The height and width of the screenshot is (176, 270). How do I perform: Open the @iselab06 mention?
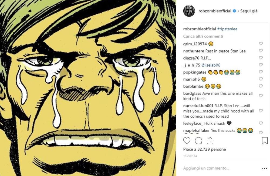[x=211, y=65]
